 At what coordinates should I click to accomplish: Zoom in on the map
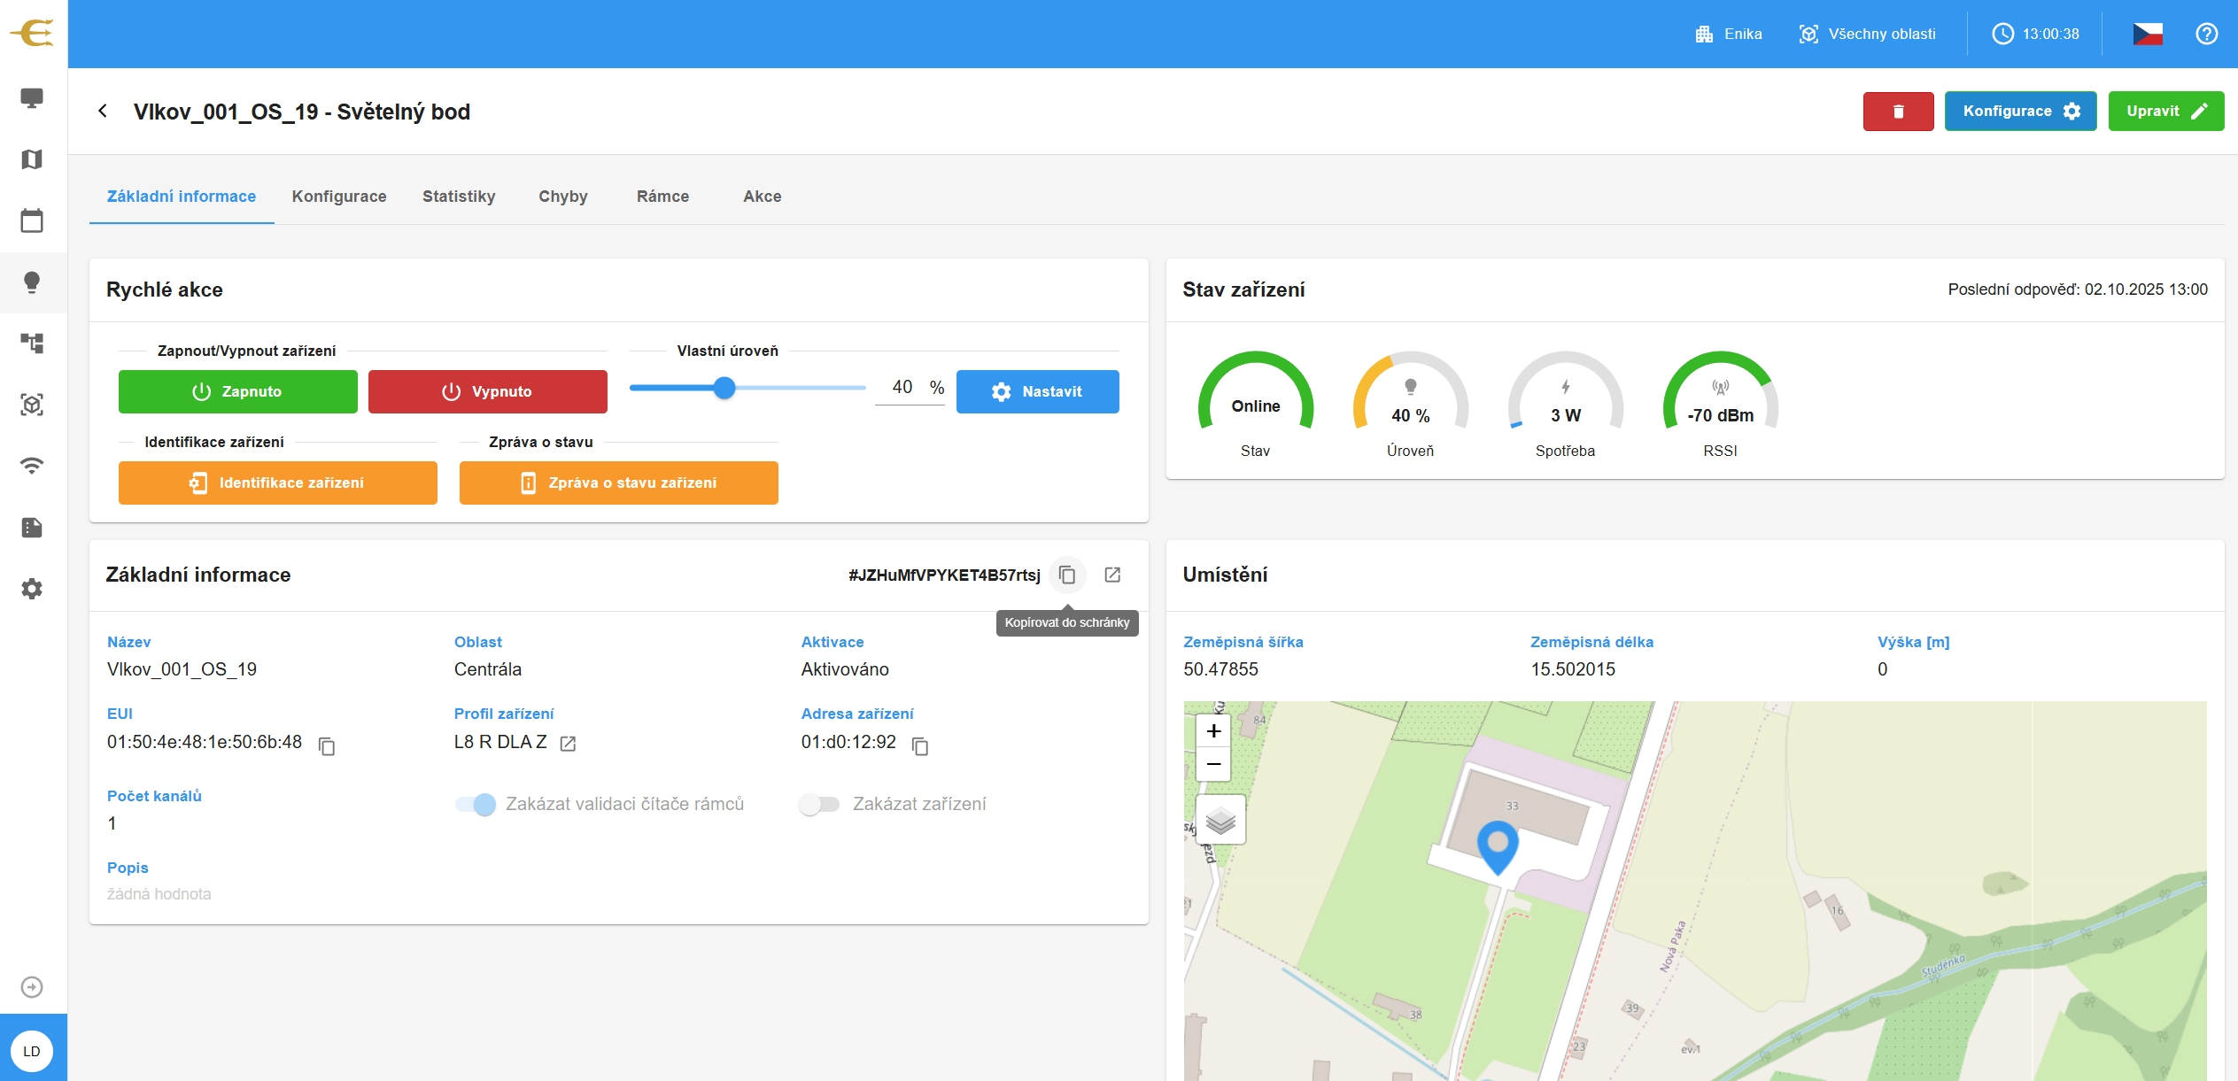1213,731
